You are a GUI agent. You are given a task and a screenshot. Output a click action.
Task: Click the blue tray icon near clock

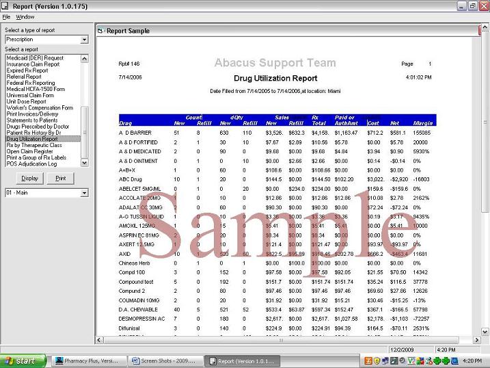coord(454,361)
